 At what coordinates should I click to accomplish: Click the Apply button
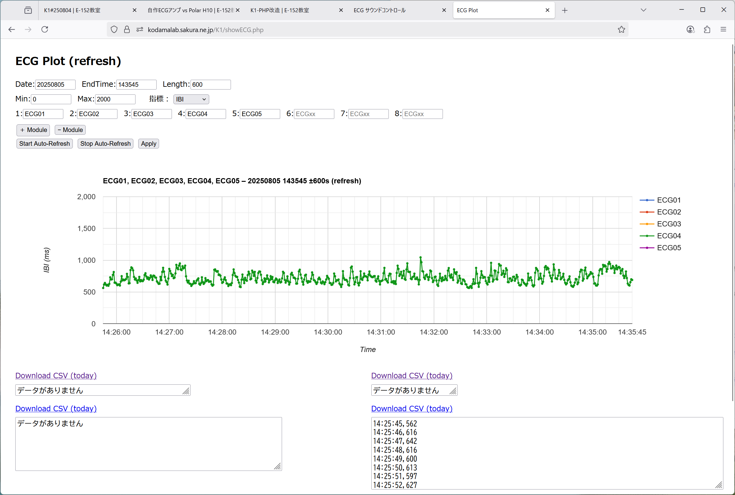(x=149, y=144)
